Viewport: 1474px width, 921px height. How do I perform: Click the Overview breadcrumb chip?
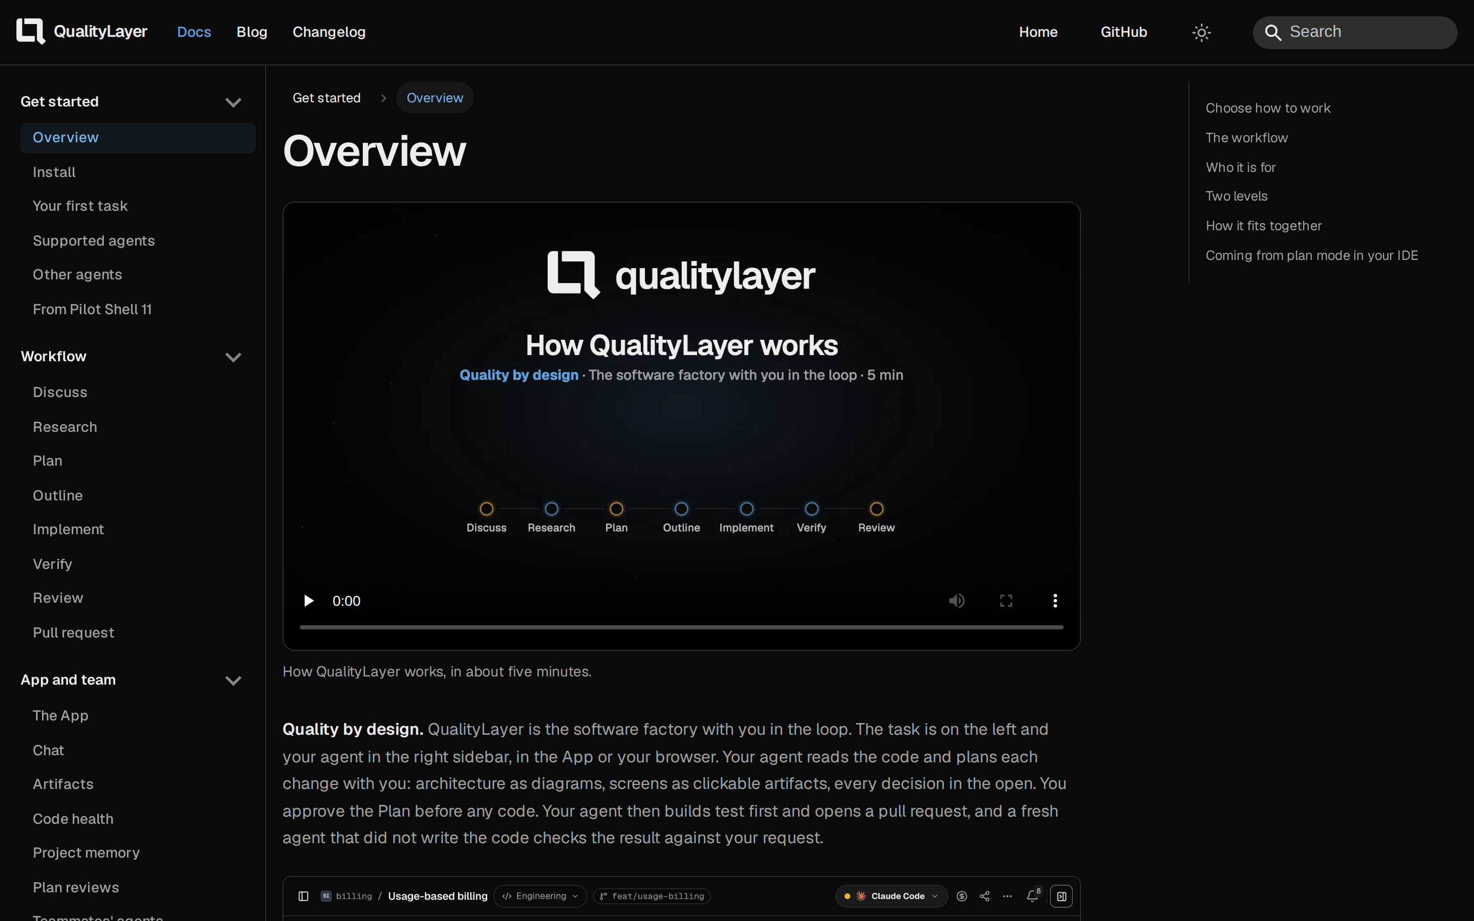[x=435, y=98]
